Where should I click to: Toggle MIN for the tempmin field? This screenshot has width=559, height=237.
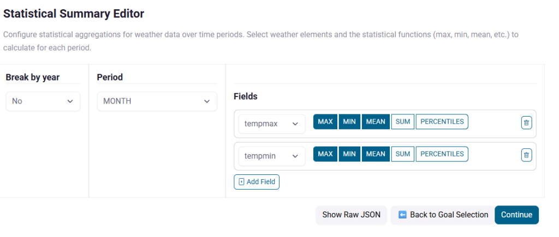pos(349,154)
